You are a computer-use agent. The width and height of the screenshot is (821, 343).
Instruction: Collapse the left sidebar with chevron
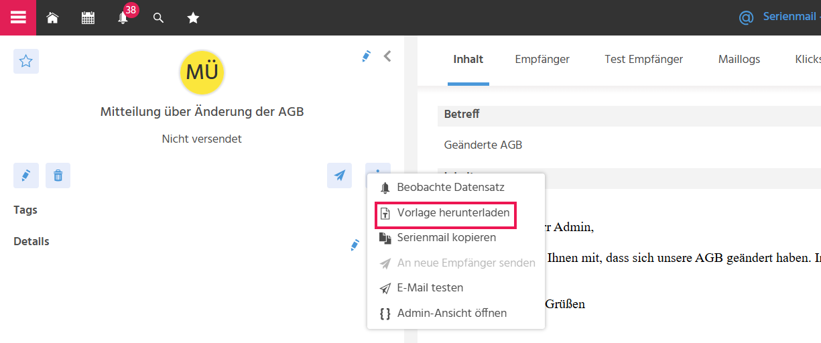pyautogui.click(x=387, y=57)
